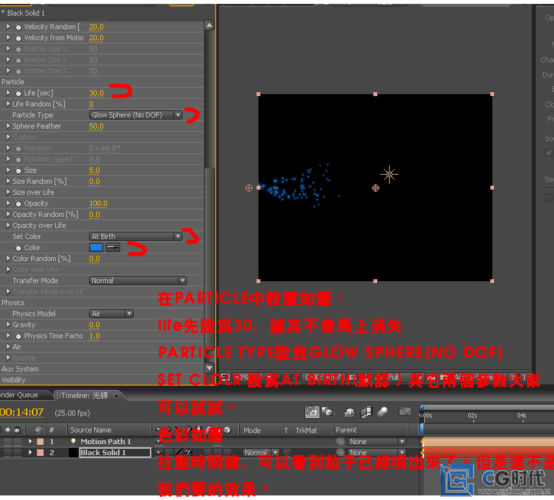
Task: Toggle the Size property stopwatch
Action: [18, 171]
